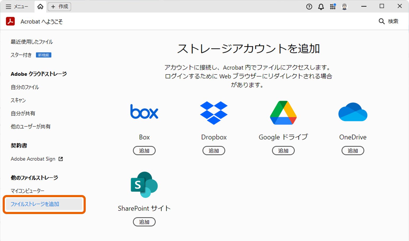The width and height of the screenshot is (409, 241).
Task: Click the OneDrive cloud icon
Action: (x=353, y=112)
